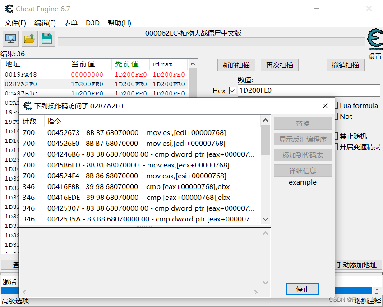Viewport: 383px width, 307px height.
Task: Open Cheat Engine settings logo icon
Action: tap(375, 40)
